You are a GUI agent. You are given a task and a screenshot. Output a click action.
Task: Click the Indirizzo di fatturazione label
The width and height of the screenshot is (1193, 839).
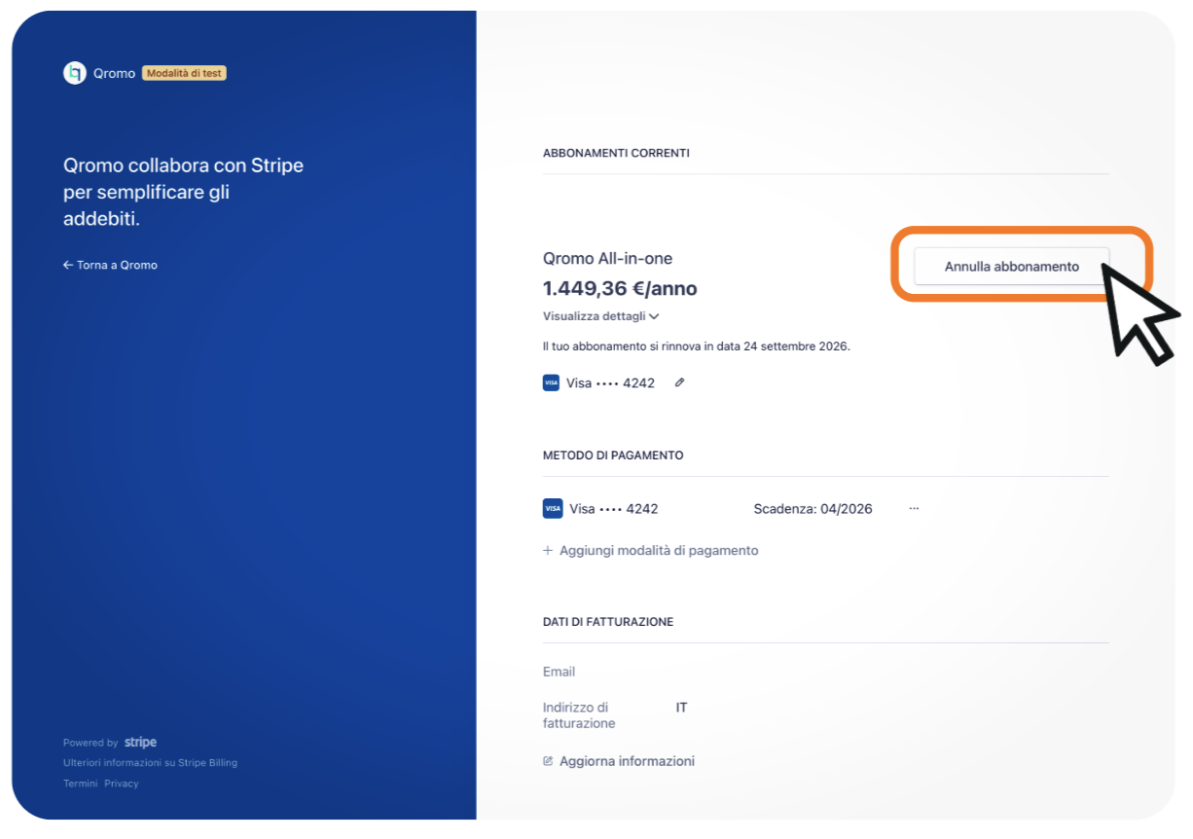coord(579,715)
